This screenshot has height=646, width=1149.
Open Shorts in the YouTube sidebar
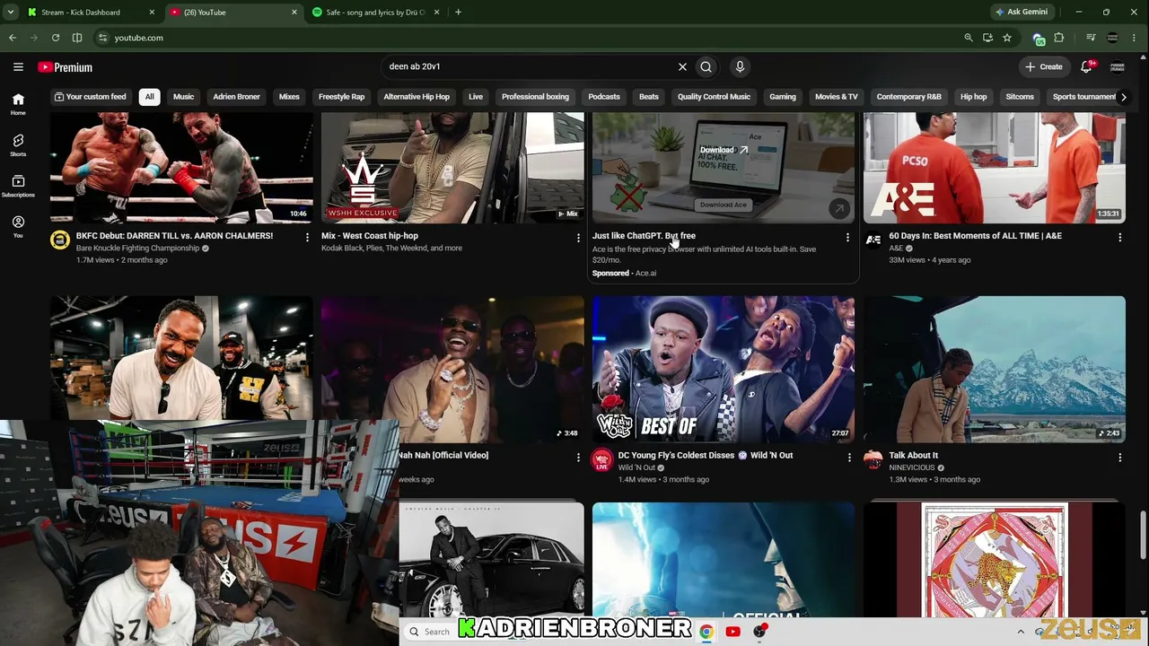pyautogui.click(x=18, y=145)
